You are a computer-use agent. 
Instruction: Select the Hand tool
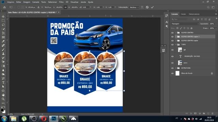pyautogui.click(x=3, y=95)
